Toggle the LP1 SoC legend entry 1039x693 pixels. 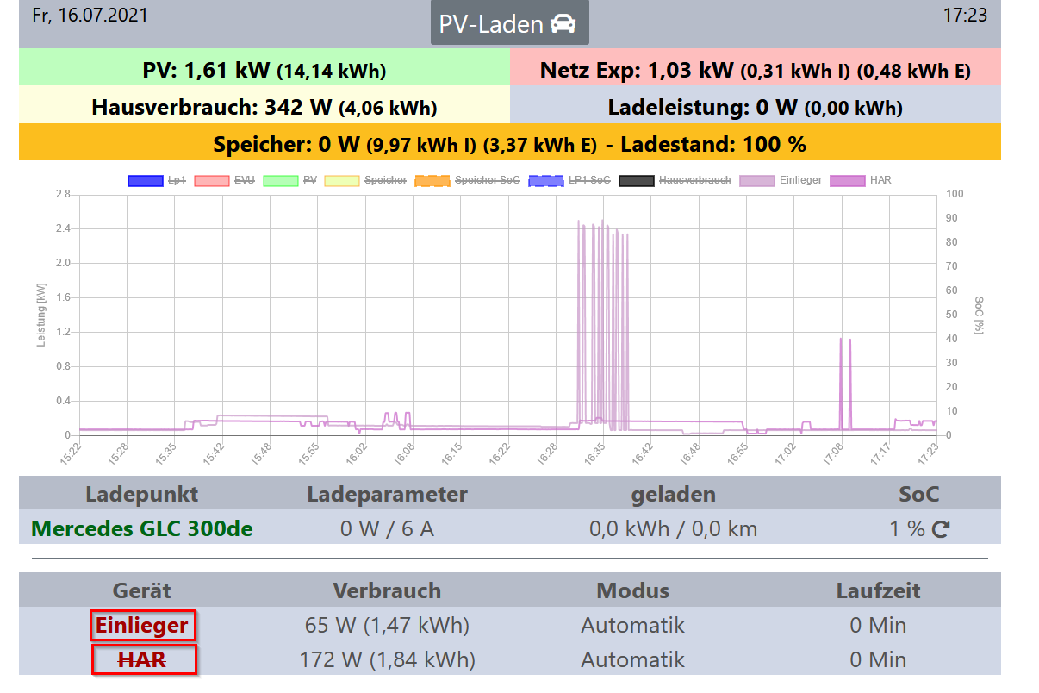click(x=569, y=181)
